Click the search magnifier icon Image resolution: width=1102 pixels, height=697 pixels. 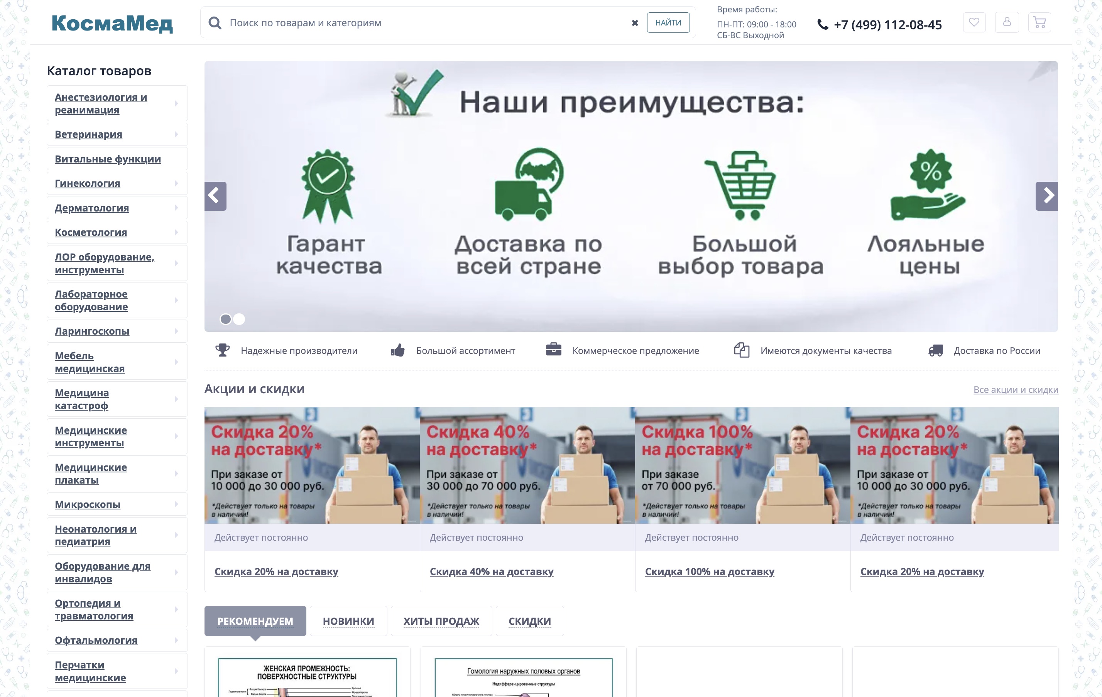click(215, 22)
